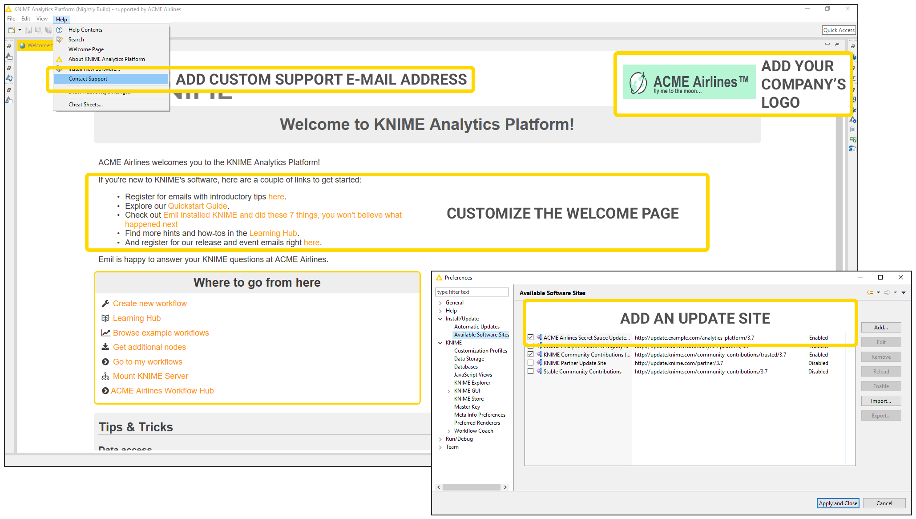Enable Stable Community Contributions checkbox

pyautogui.click(x=530, y=371)
